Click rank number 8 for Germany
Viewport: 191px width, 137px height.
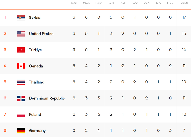point(5,130)
